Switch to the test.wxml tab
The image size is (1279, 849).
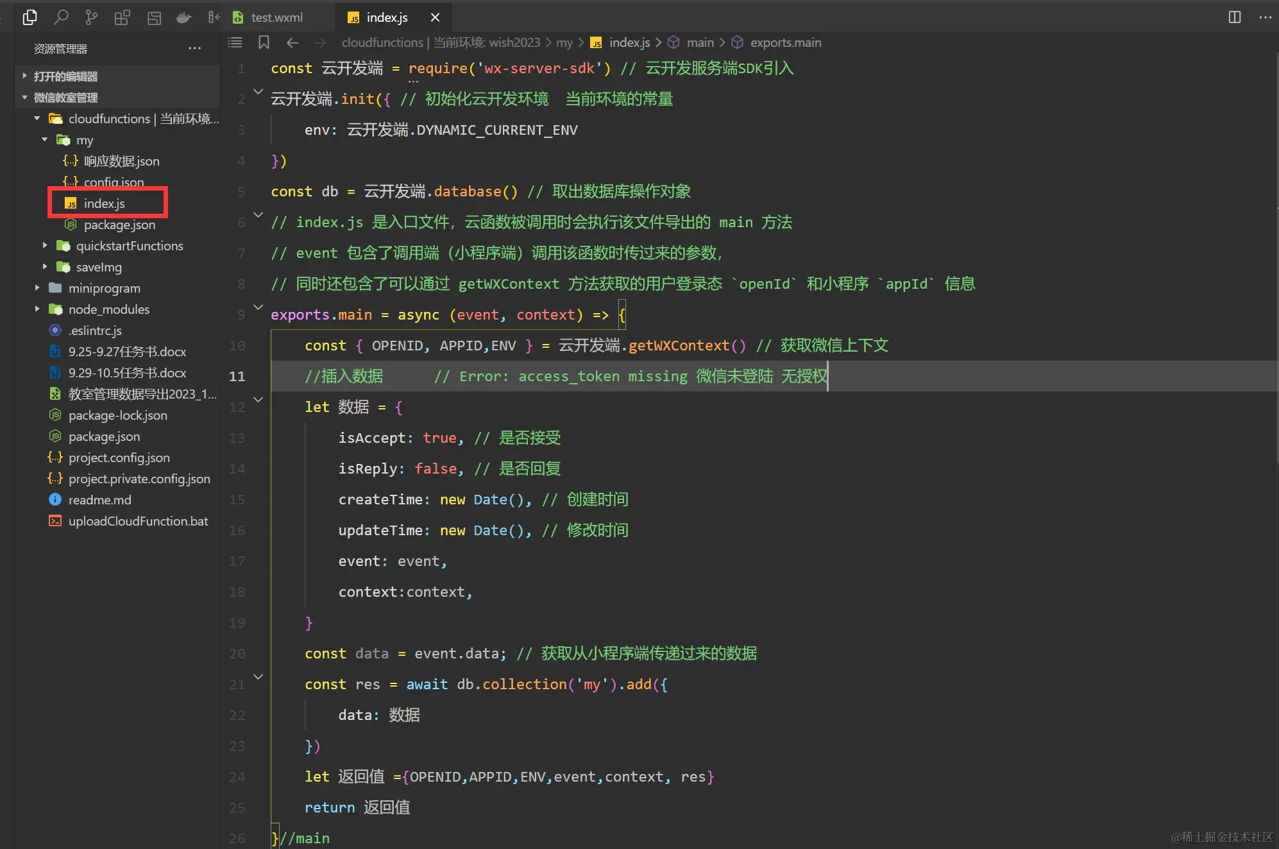pos(276,17)
